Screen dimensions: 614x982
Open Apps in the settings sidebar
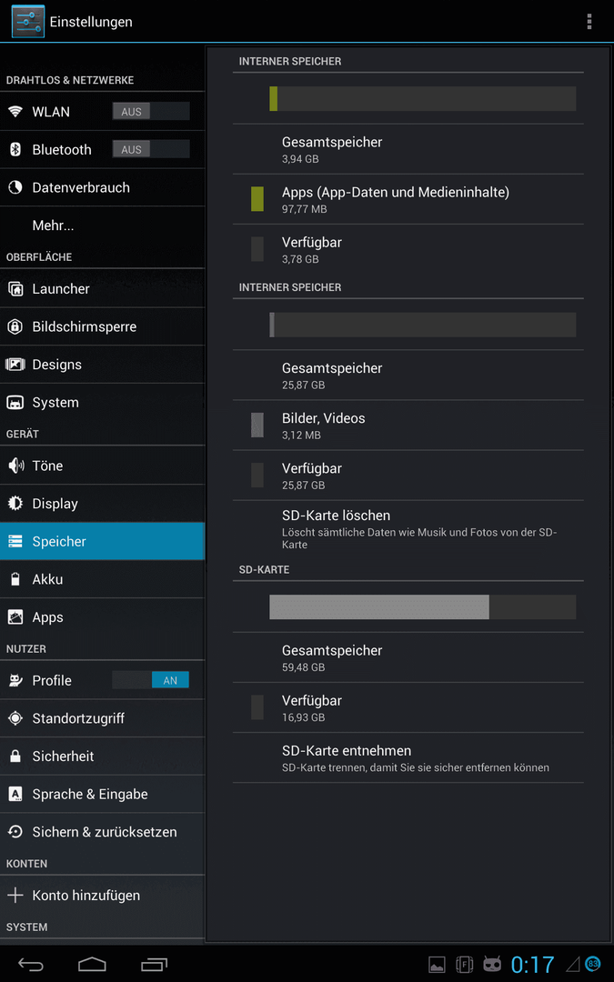click(102, 616)
